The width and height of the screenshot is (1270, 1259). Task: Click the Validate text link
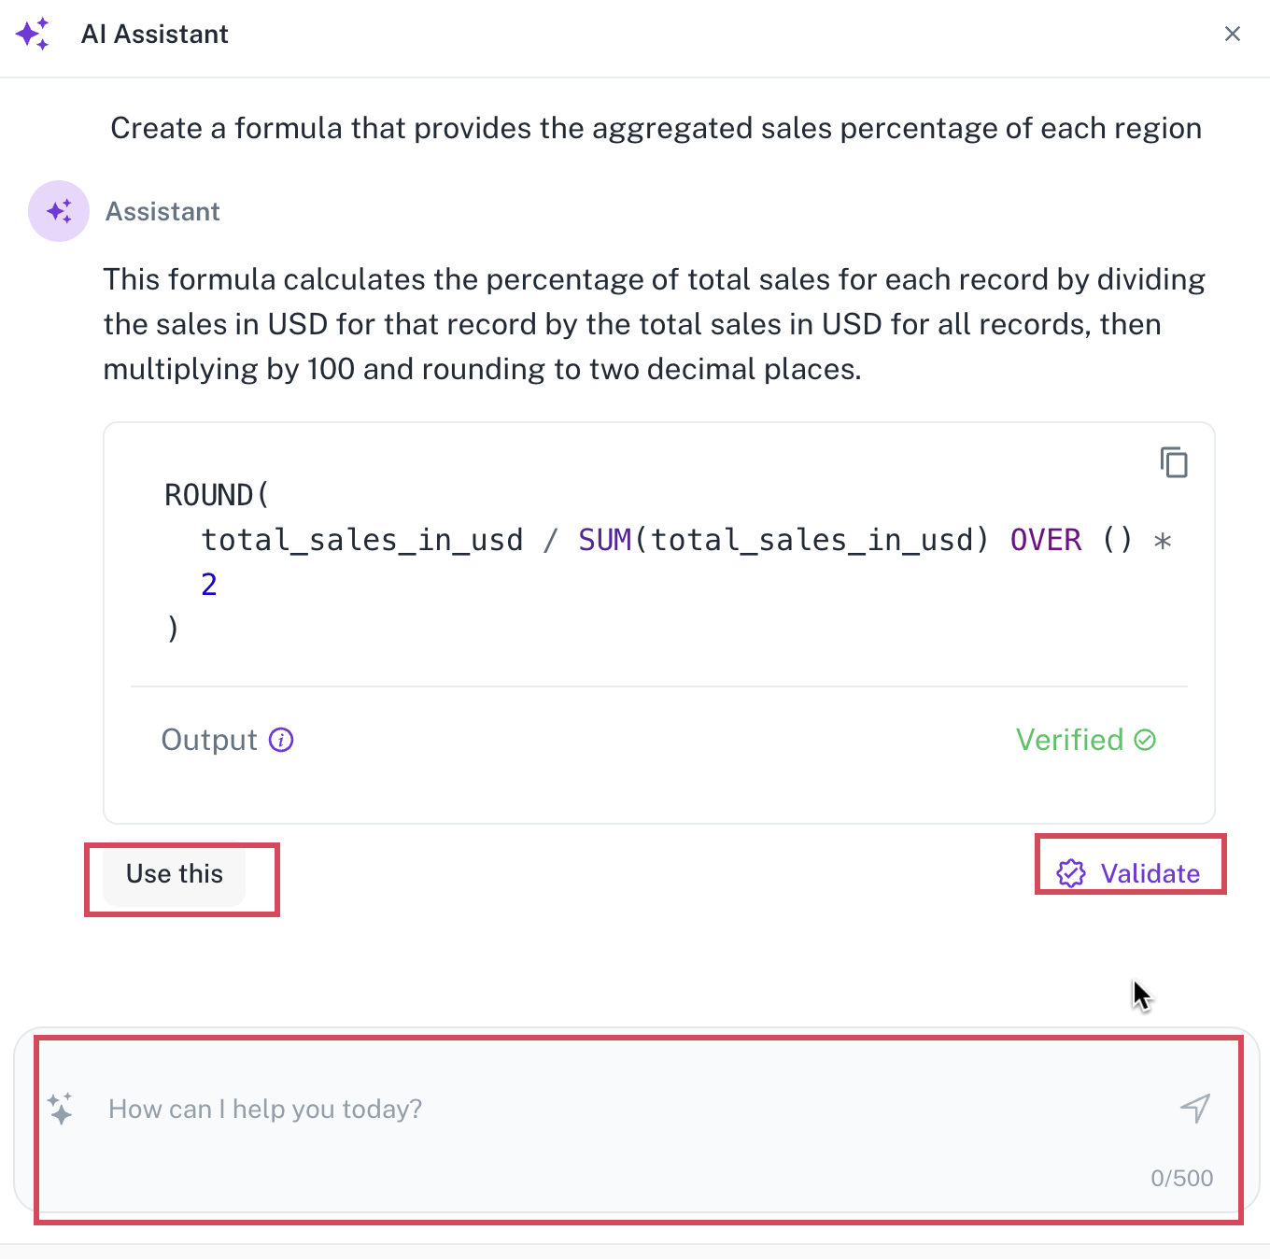1150,873
